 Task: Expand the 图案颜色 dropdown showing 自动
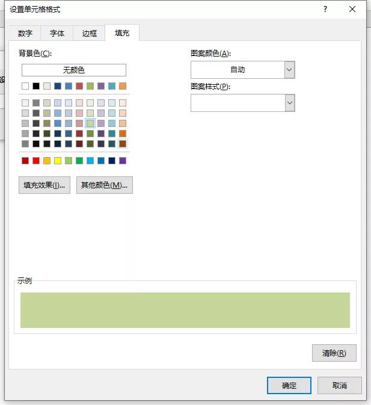click(289, 70)
